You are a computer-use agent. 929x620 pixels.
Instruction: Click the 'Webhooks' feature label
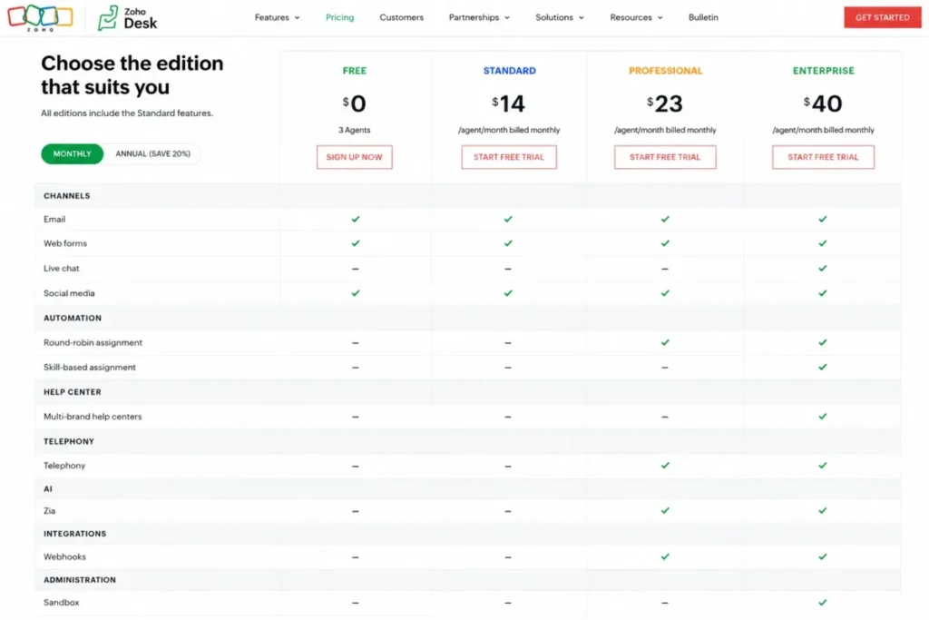coord(64,557)
